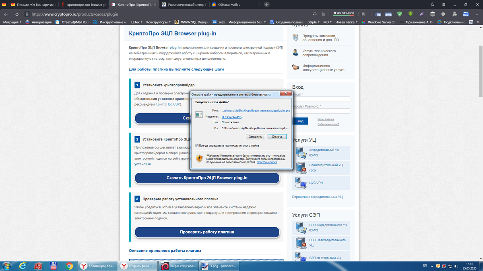Image resolution: width=483 pixels, height=271 pixels.
Task: Expand the delphi bookmarks folder
Action: tap(313, 22)
